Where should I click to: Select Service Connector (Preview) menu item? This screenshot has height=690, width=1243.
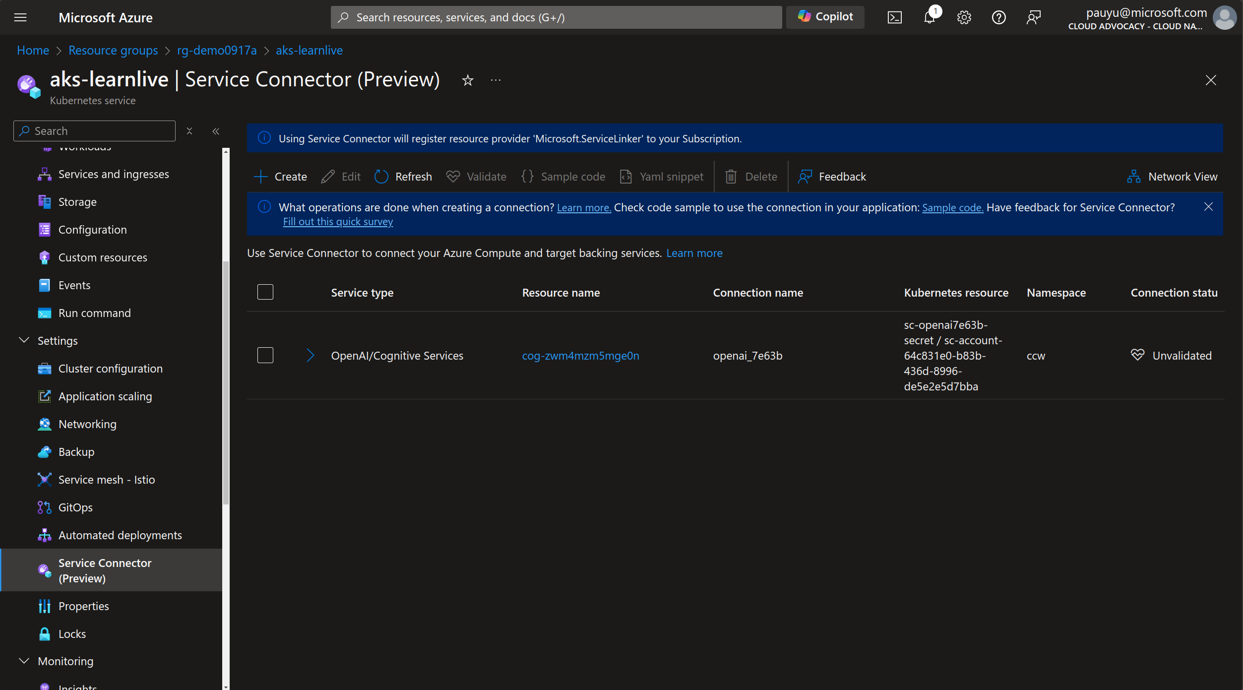(x=111, y=570)
